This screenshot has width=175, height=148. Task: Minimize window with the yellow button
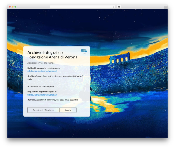tap(13, 7)
